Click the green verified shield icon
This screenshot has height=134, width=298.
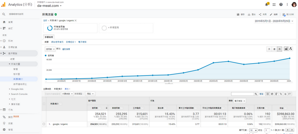(56, 14)
